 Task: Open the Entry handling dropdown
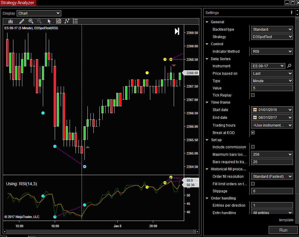[272, 212]
